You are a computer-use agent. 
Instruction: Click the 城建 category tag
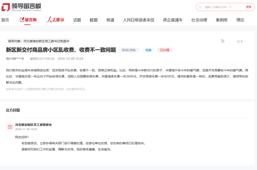point(148,50)
